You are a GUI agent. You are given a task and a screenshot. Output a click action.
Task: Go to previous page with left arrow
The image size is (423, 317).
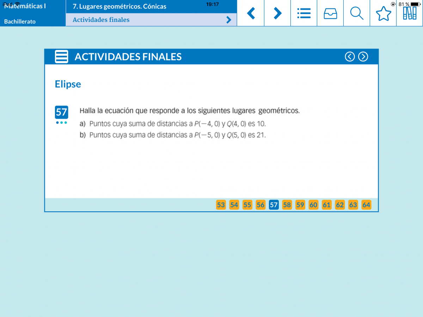tap(251, 13)
